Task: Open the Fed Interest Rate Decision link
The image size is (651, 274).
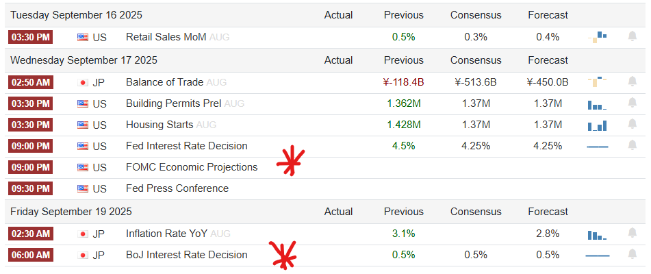Action: click(x=187, y=146)
